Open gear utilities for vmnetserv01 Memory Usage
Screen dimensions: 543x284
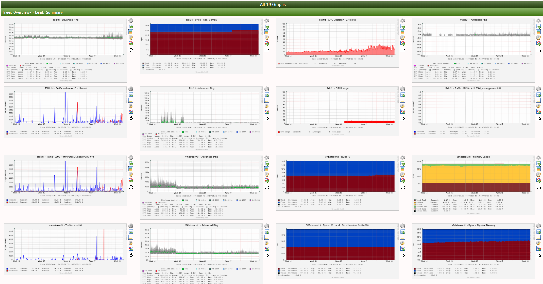coord(539,158)
